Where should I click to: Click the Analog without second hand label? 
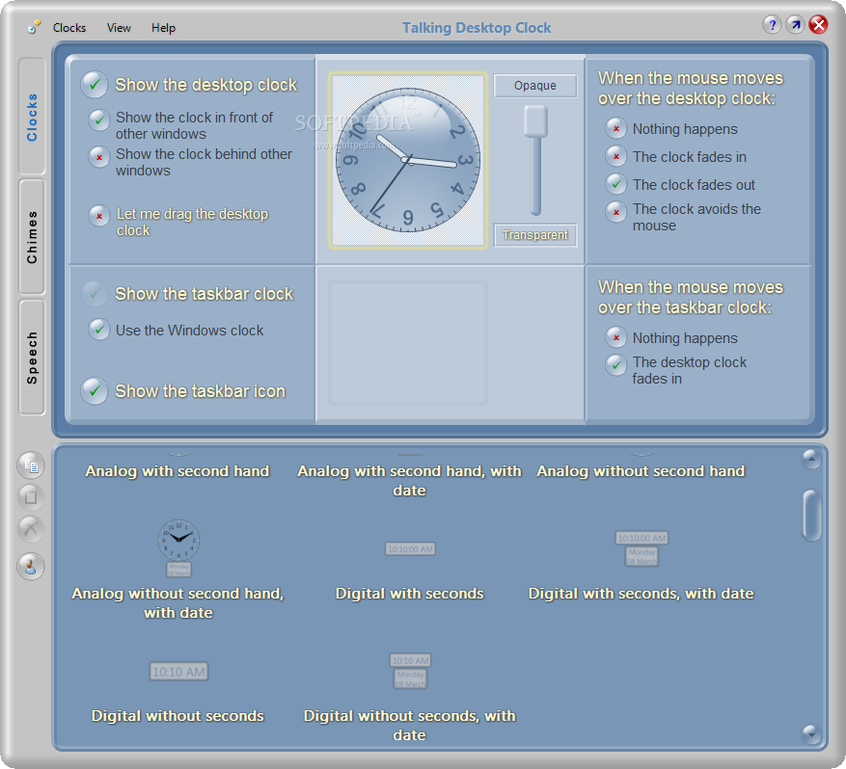[641, 471]
